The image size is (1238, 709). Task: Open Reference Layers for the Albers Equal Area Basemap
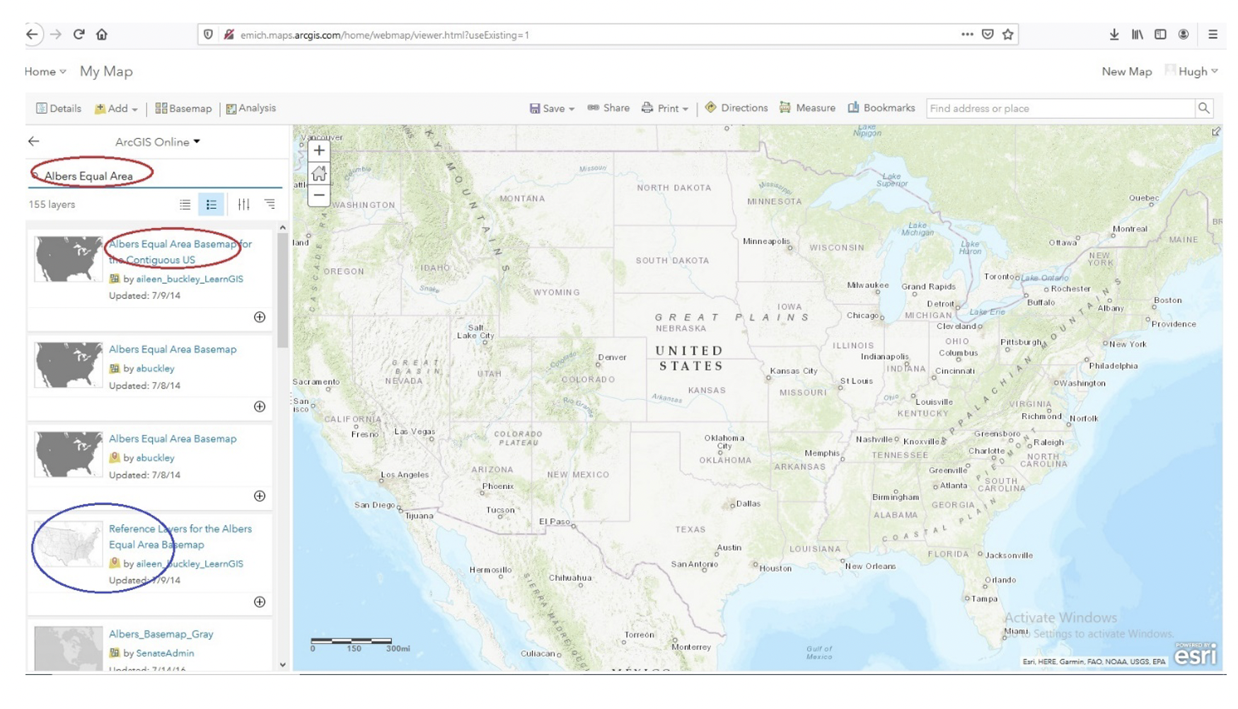180,536
